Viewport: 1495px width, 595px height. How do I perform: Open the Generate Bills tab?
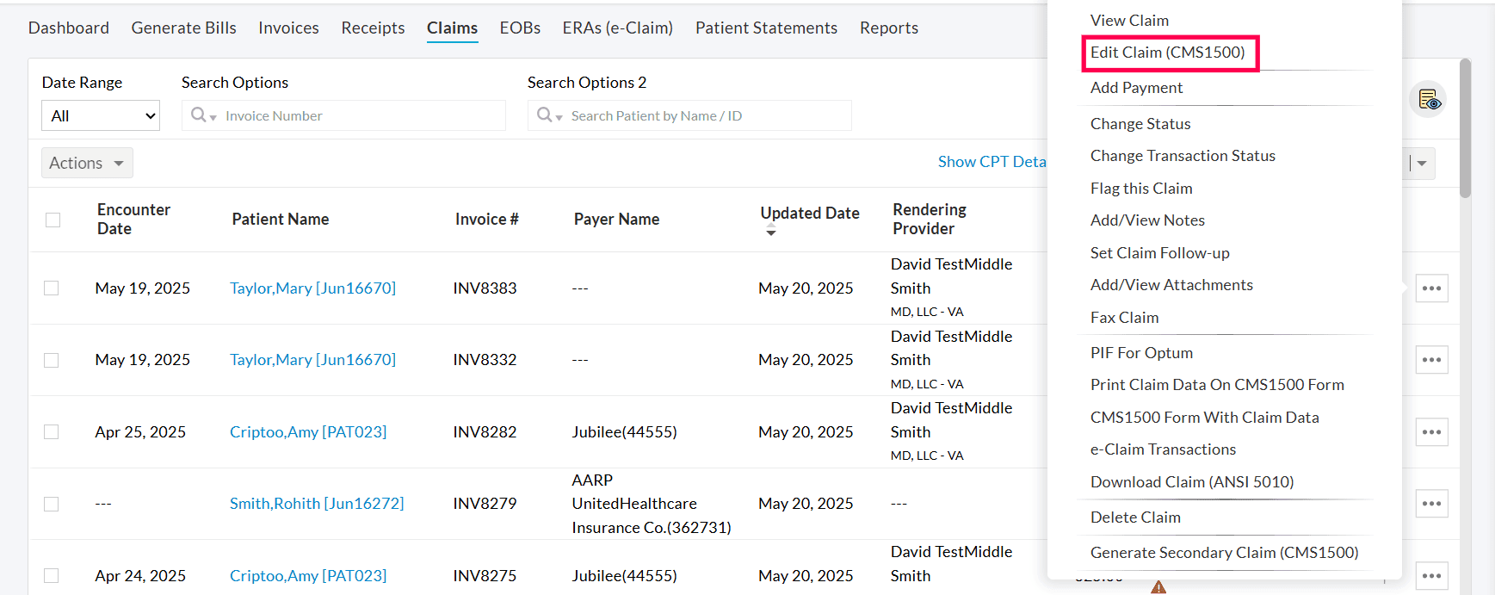click(x=183, y=28)
